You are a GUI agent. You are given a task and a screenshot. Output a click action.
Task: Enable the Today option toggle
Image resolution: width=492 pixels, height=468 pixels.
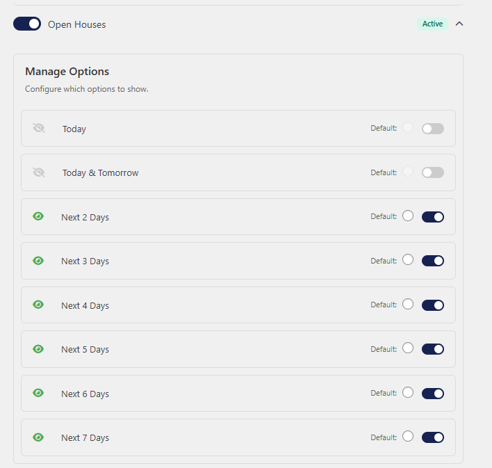432,129
